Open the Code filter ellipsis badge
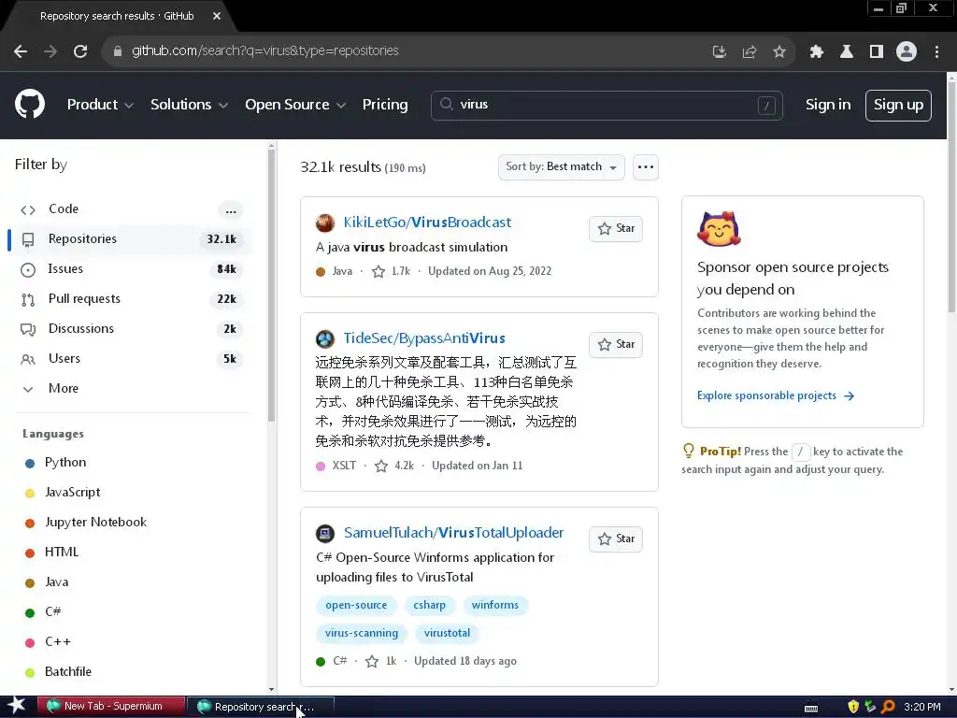Screen dimensions: 957x718 click(231, 210)
